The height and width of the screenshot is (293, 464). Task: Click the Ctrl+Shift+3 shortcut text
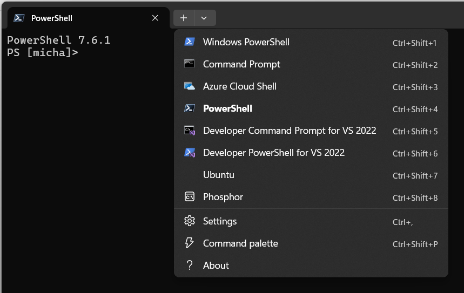pos(415,87)
